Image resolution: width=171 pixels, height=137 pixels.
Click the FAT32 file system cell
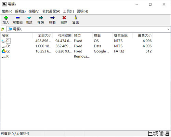(x=119, y=51)
